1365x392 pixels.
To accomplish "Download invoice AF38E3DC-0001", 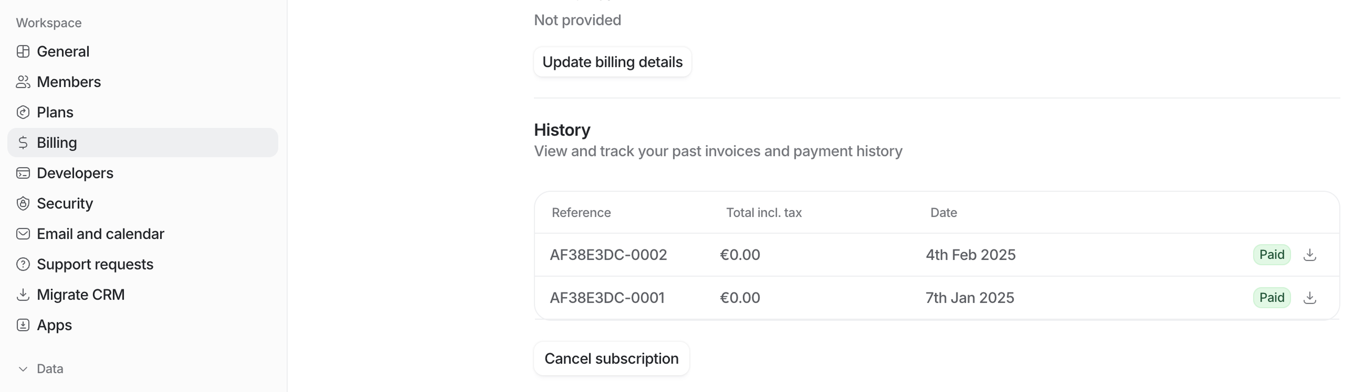I will coord(1309,298).
